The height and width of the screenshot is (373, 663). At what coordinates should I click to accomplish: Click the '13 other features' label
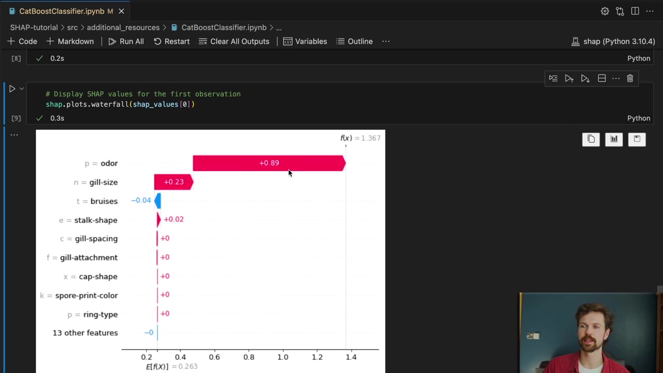coord(85,333)
